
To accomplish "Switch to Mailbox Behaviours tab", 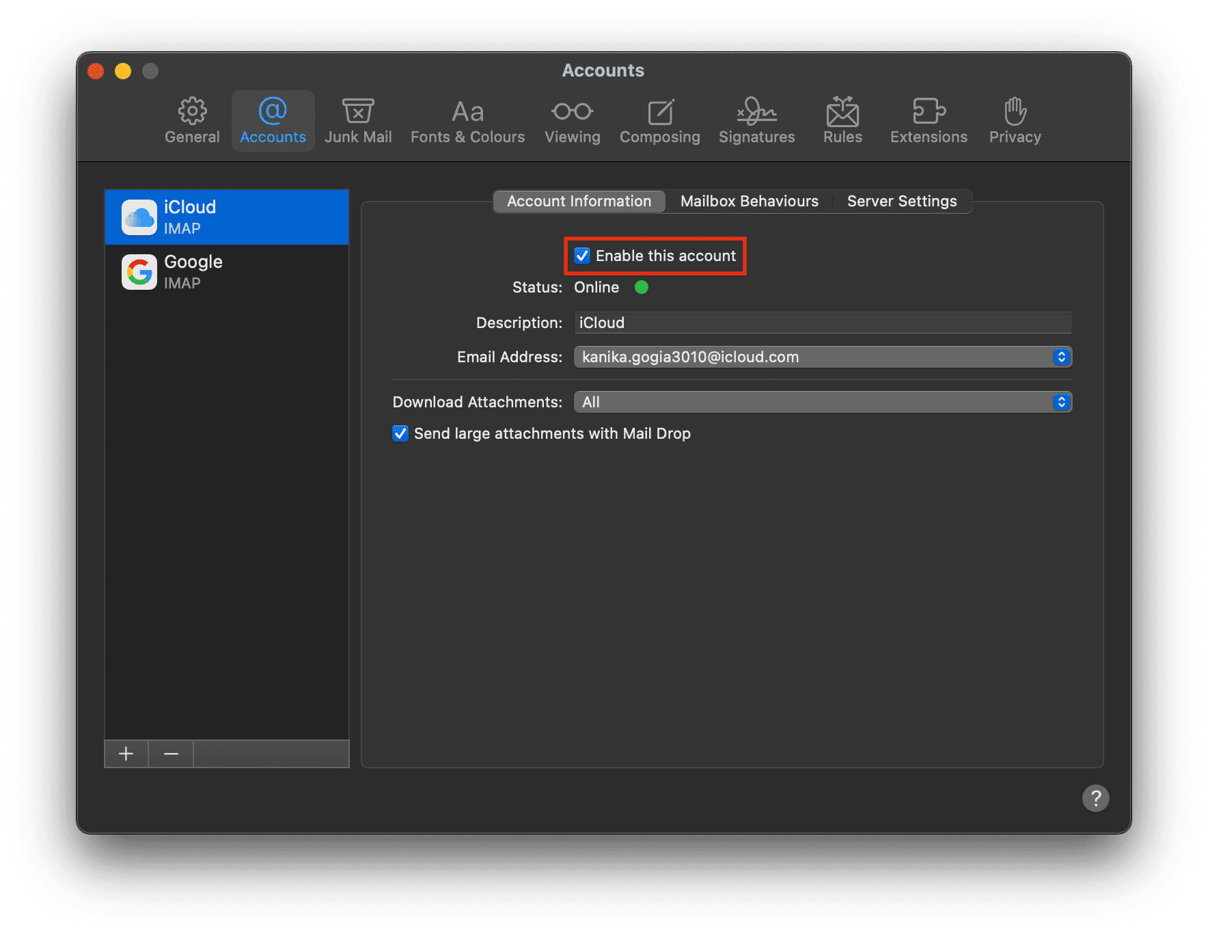I will coord(749,201).
